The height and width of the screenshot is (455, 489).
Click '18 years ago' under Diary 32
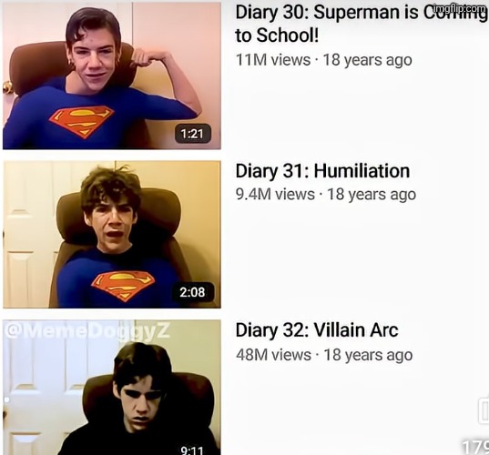coord(368,355)
